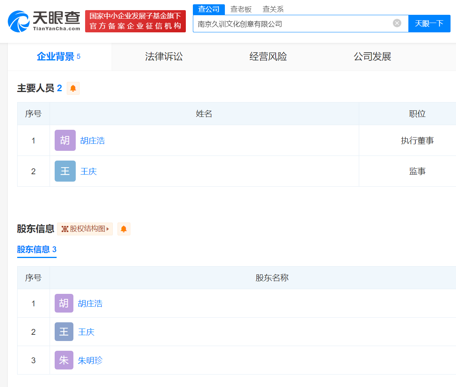The height and width of the screenshot is (387, 456).
Task: Clear the search box with X icon
Action: (x=397, y=23)
